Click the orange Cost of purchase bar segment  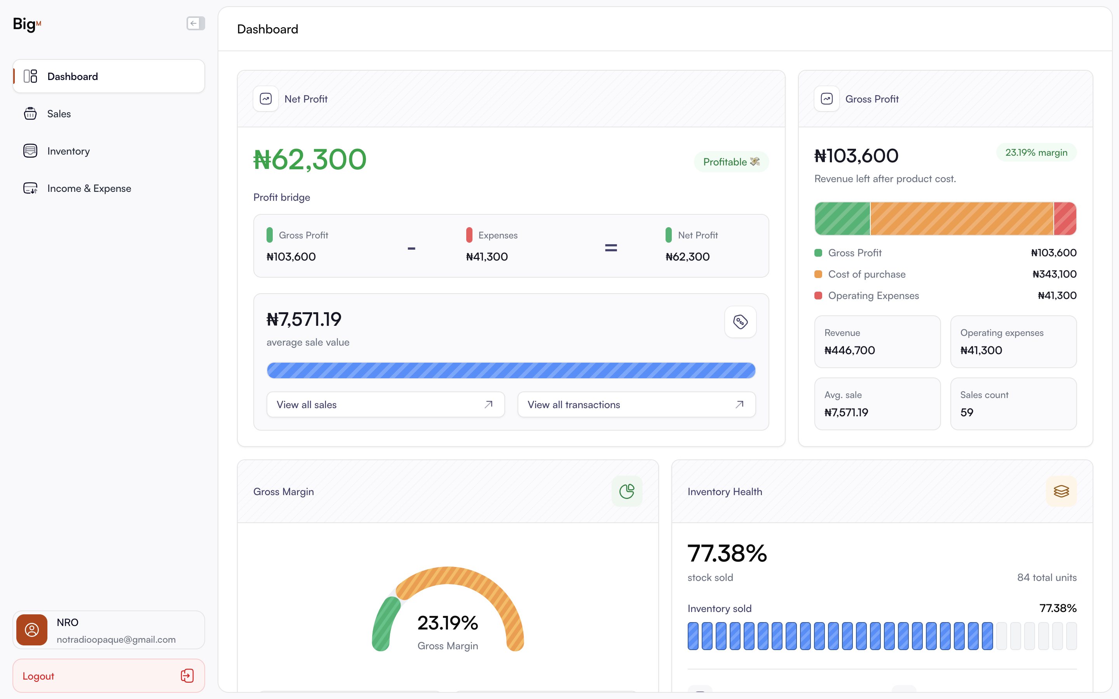coord(962,218)
